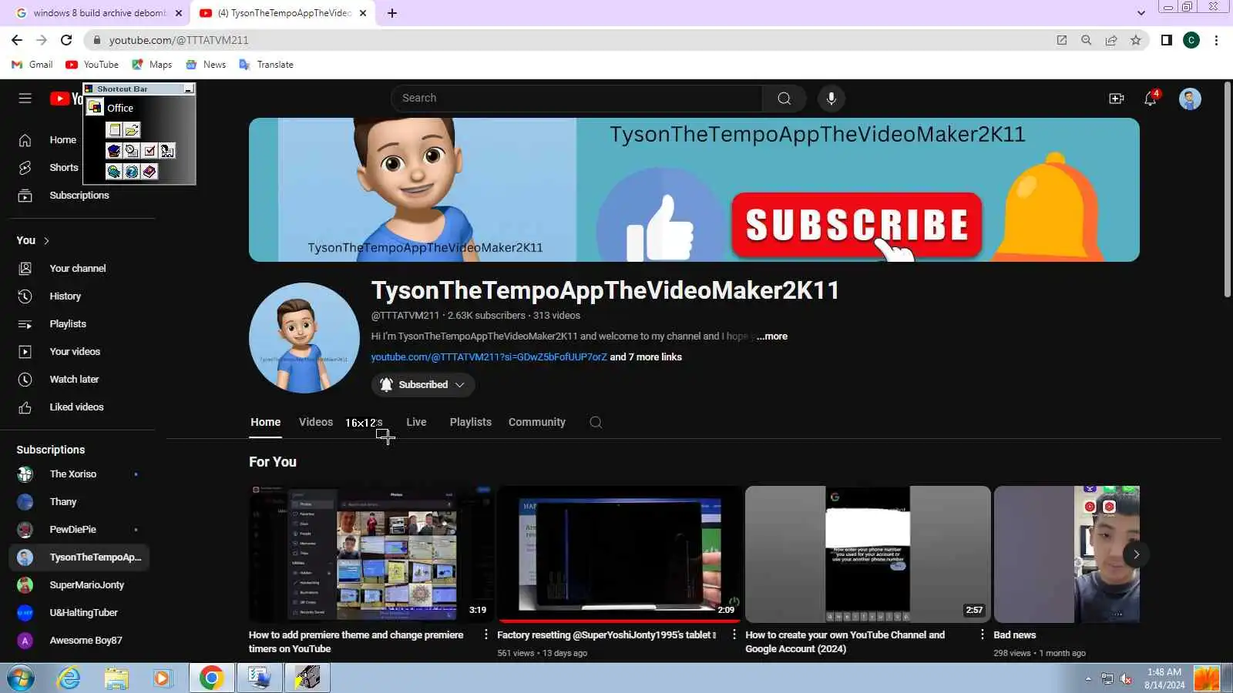Show next videos in the For You carousel
This screenshot has height=693, width=1233.
[x=1136, y=554]
